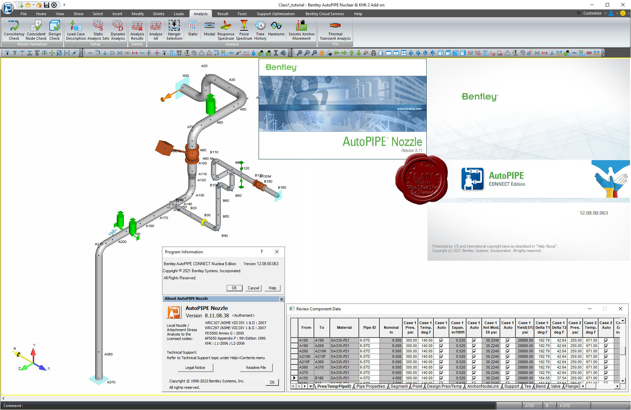Run the Consistency Check tool
Viewport: 631px width, 410px height.
14,30
